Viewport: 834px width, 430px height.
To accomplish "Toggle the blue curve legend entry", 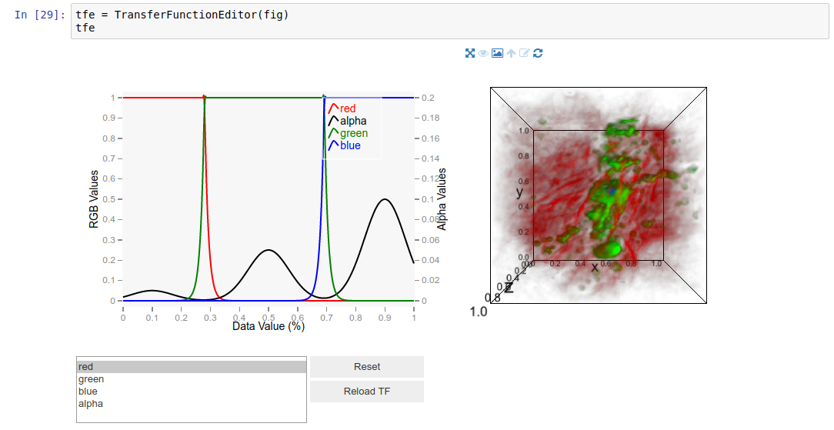I will coord(344,145).
